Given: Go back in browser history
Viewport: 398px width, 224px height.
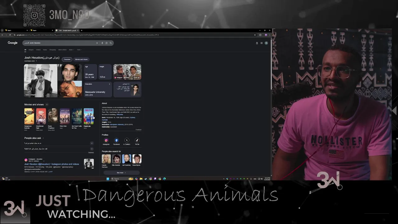Looking at the screenshot, I should [x=2, y=35].
